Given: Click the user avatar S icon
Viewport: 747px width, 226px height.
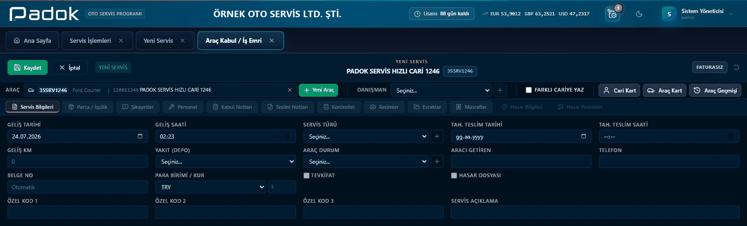Looking at the screenshot, I should (x=669, y=14).
